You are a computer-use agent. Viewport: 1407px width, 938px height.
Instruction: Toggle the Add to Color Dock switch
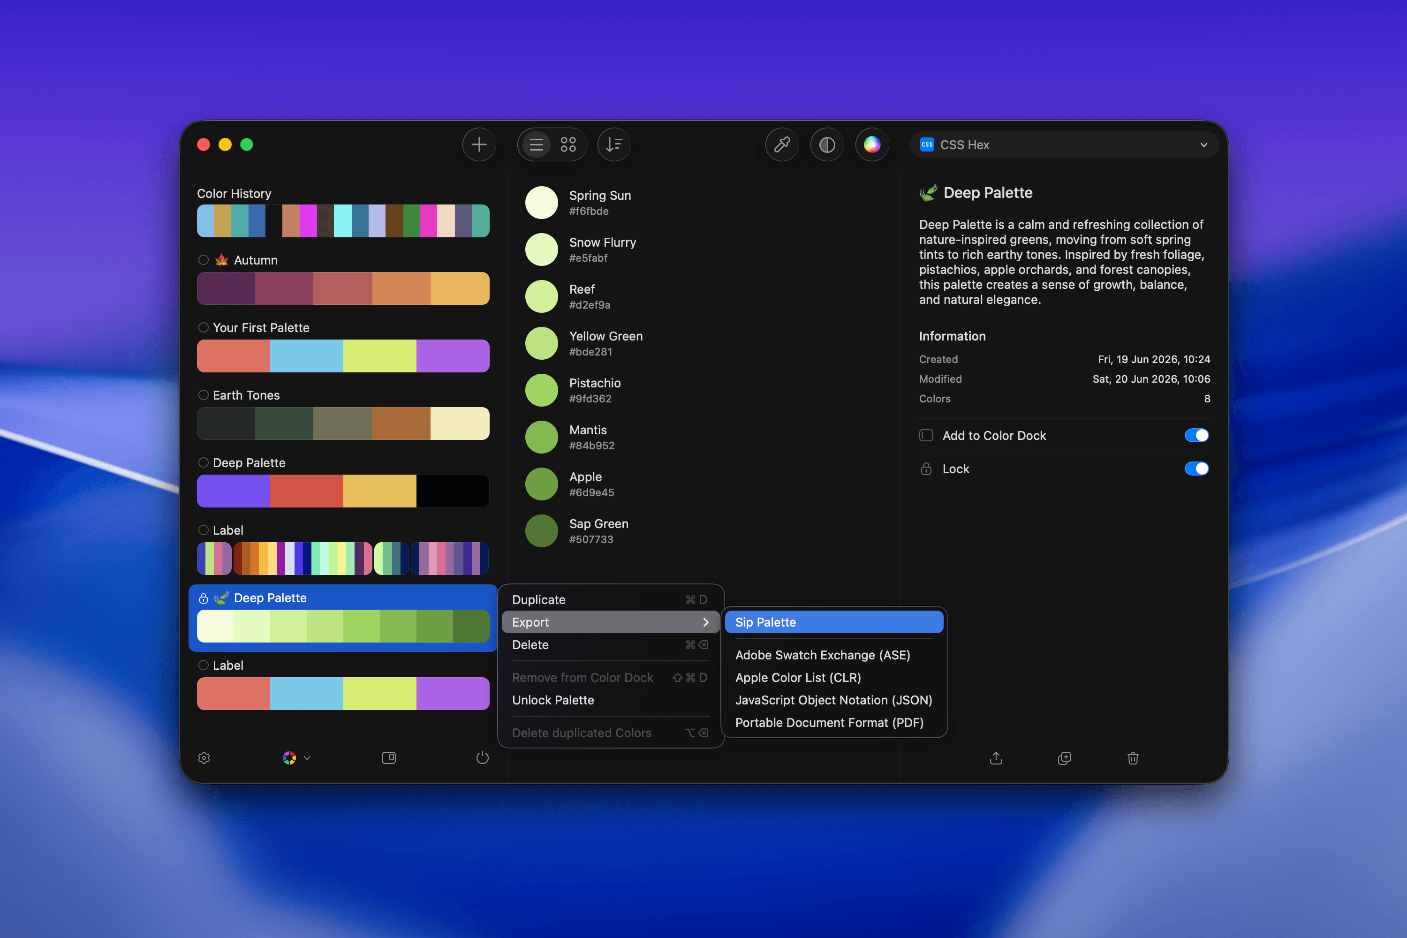click(1196, 435)
